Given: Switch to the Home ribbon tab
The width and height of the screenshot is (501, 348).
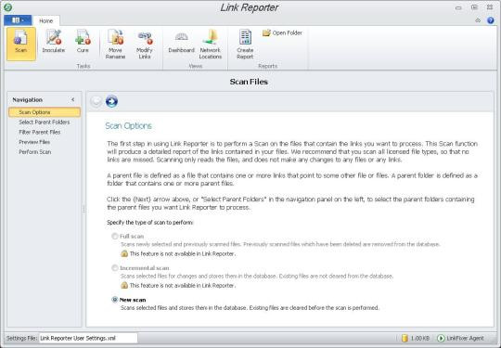Looking at the screenshot, I should point(46,20).
